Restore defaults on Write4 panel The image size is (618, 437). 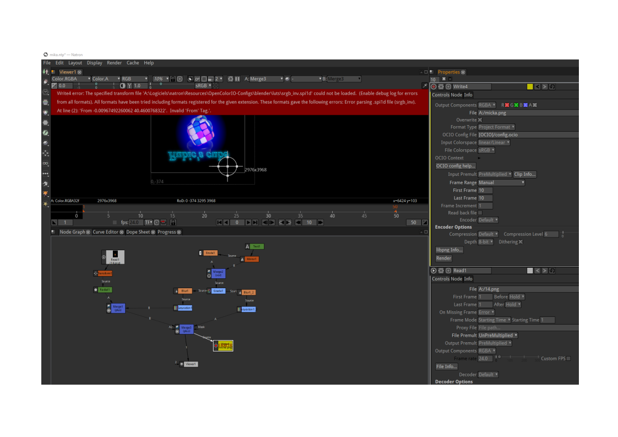click(552, 87)
